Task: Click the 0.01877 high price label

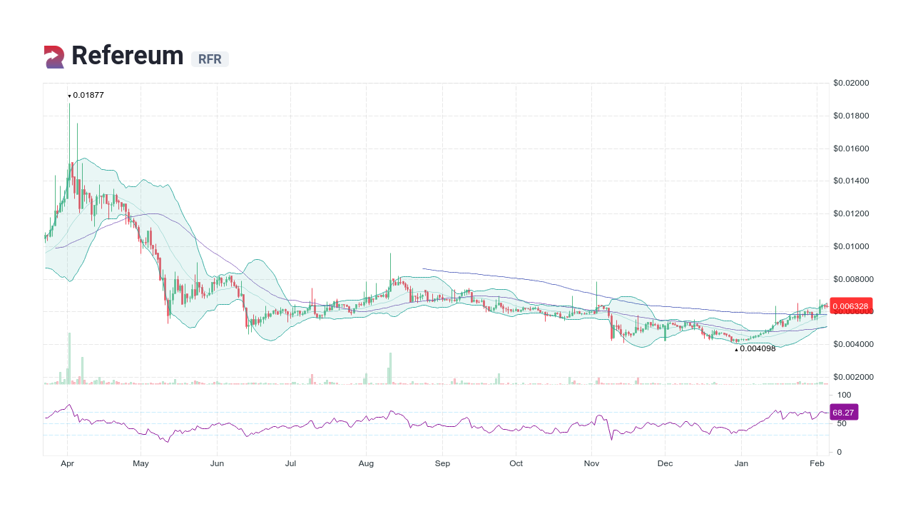Action: 88,95
